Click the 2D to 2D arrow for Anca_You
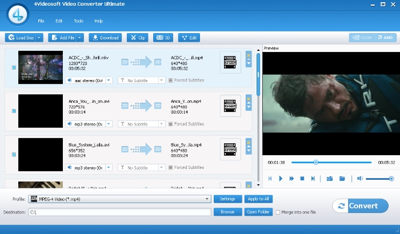The image size is (400, 234). click(x=141, y=106)
